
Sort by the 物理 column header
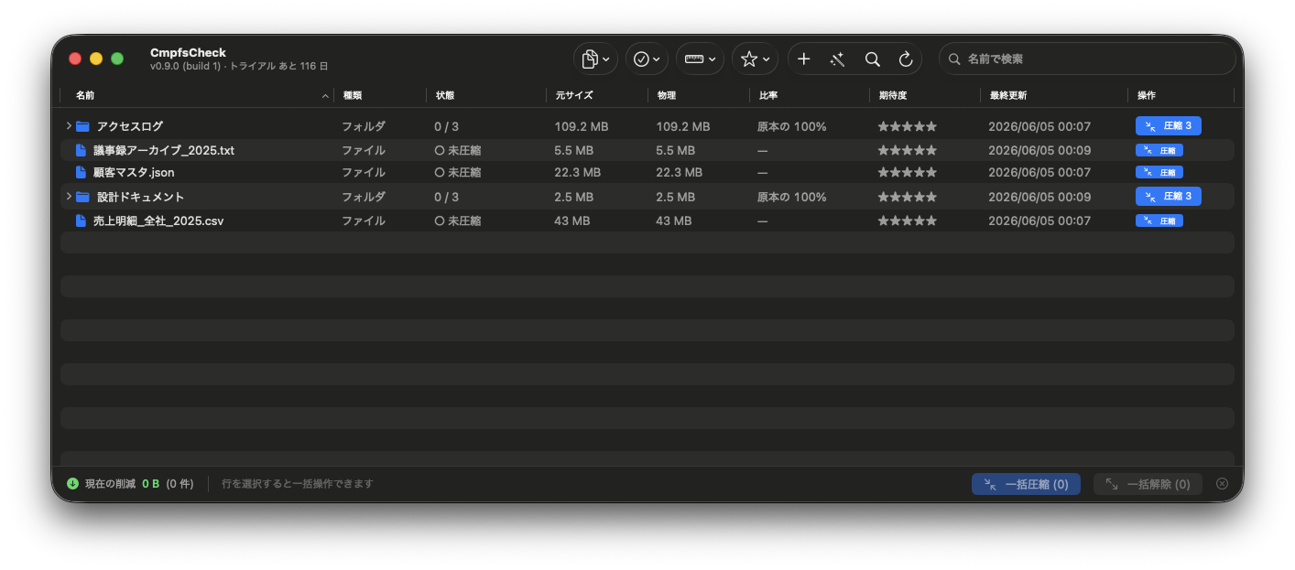(667, 95)
